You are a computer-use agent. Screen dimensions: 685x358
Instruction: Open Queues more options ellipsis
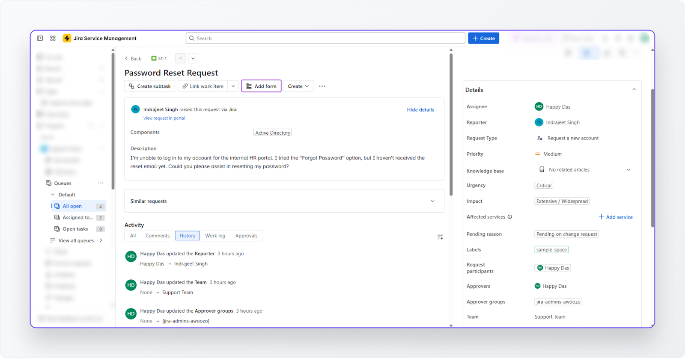click(101, 183)
